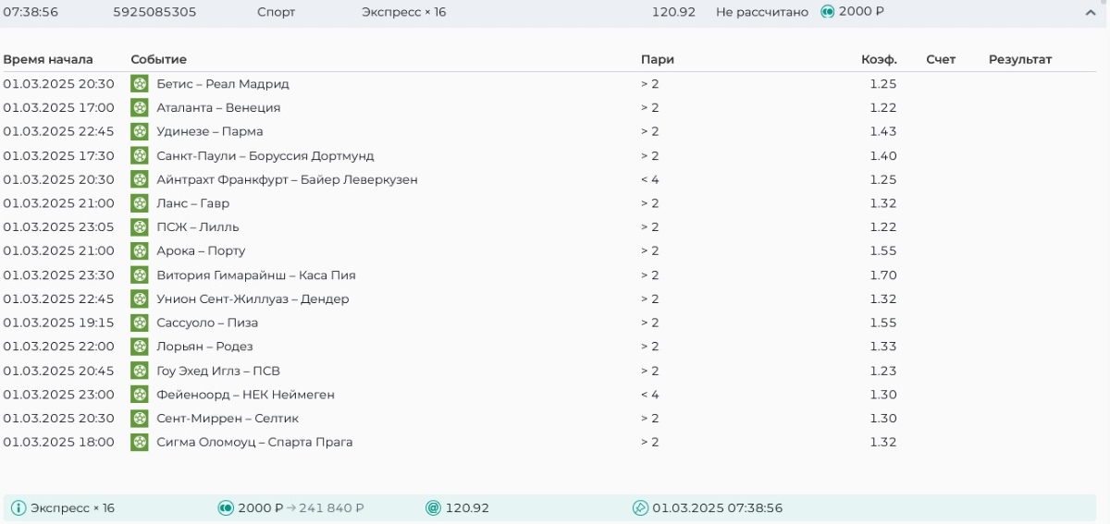Click the football icon beside Удинезе – Парма
The height and width of the screenshot is (524, 1110).
tap(140, 131)
